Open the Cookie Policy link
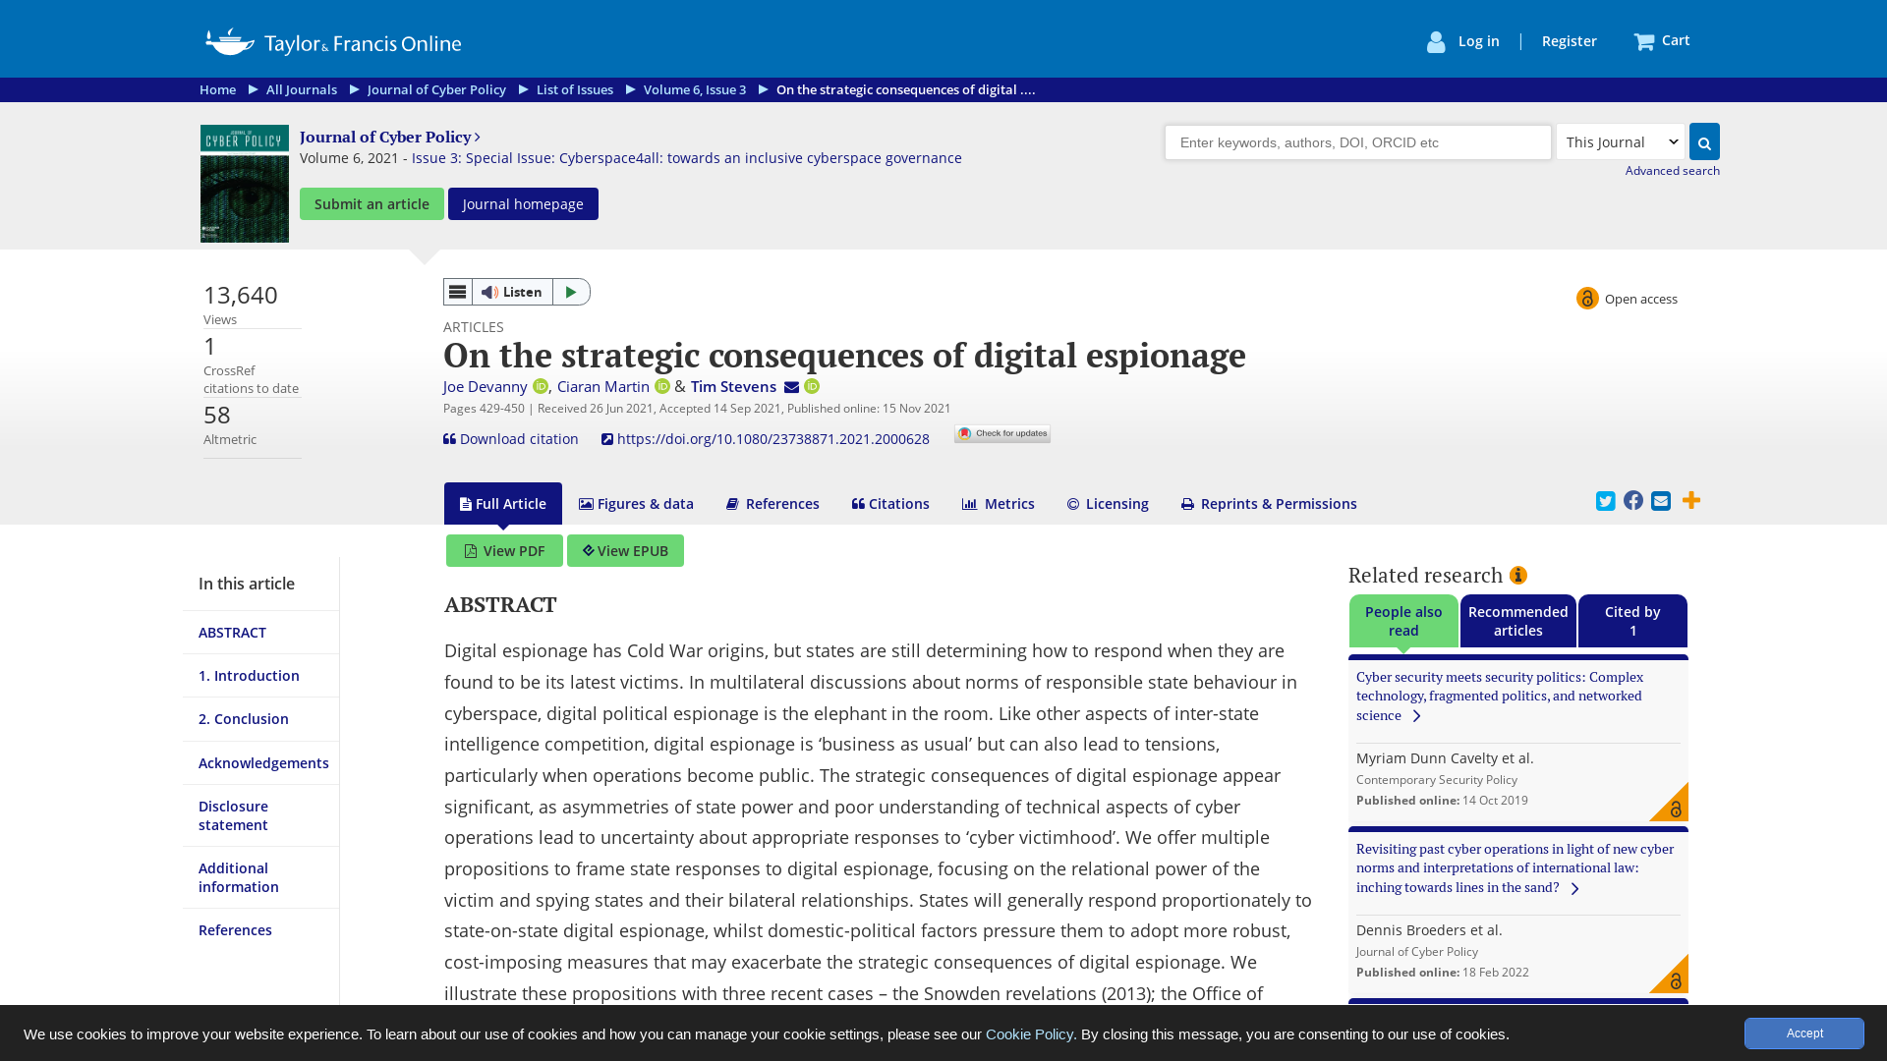The height and width of the screenshot is (1061, 1887). [1029, 1033]
